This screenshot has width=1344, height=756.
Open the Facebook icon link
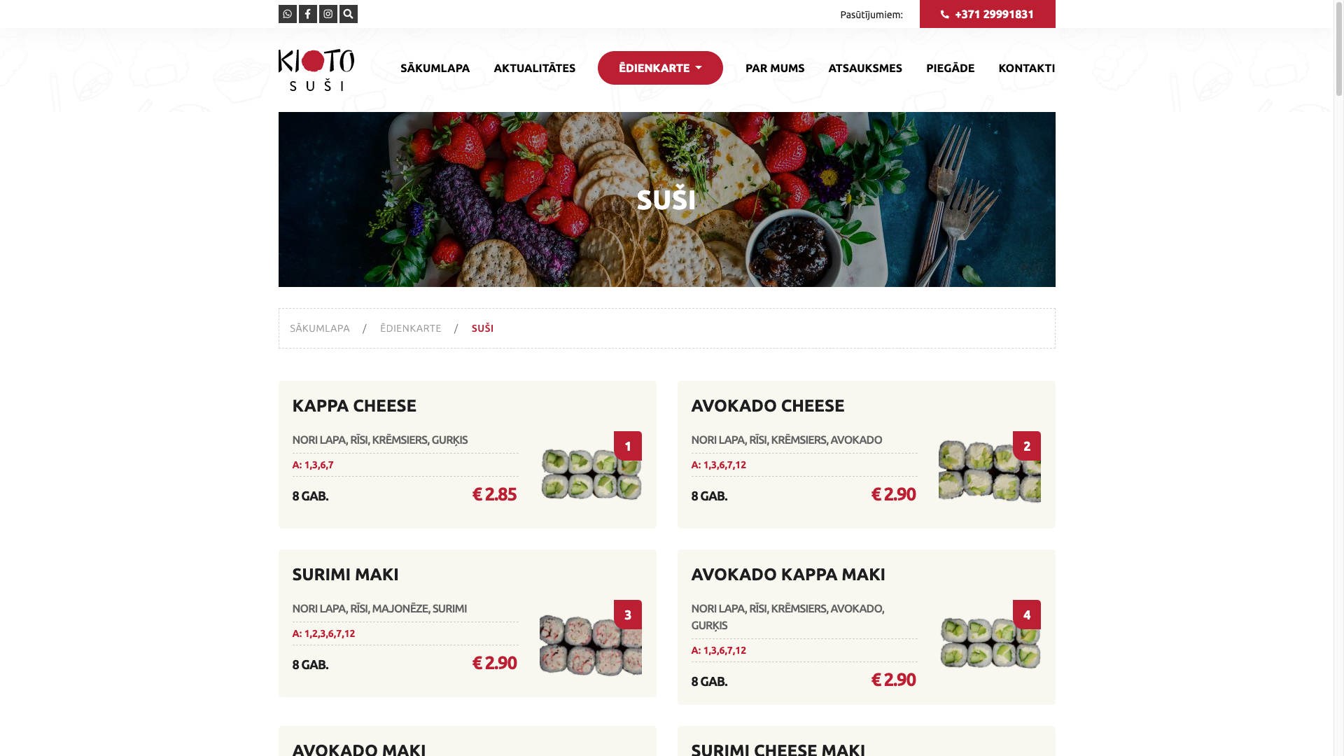[307, 14]
